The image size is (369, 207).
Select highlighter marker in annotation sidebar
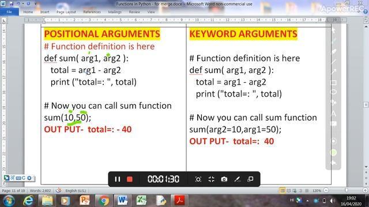333,52
